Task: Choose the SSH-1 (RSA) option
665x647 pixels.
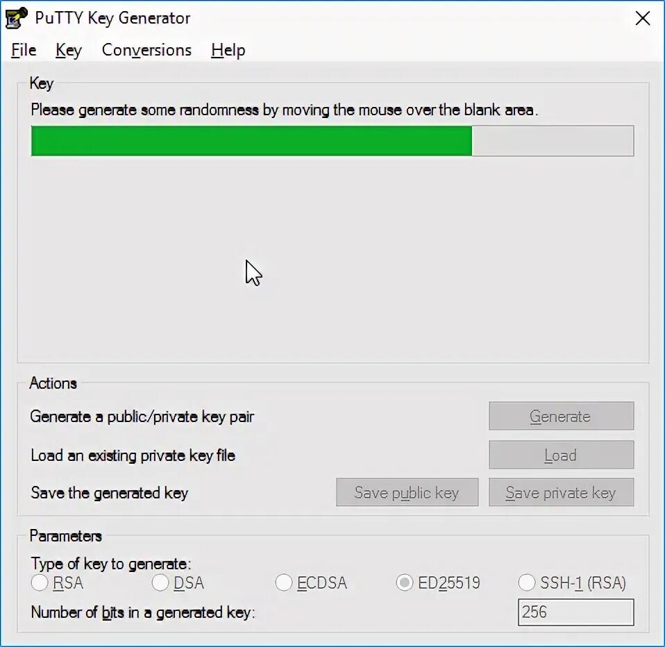Action: (x=526, y=582)
